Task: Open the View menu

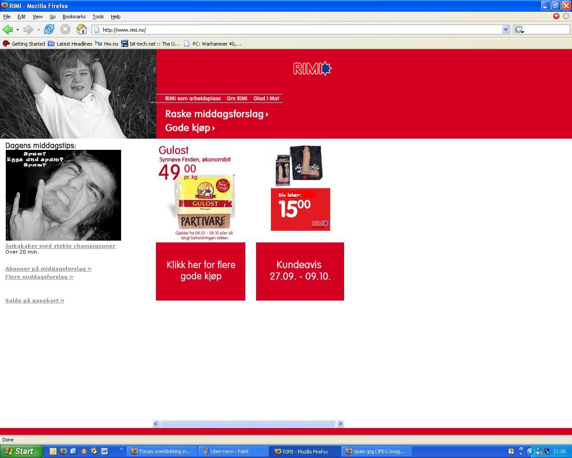Action: (38, 17)
